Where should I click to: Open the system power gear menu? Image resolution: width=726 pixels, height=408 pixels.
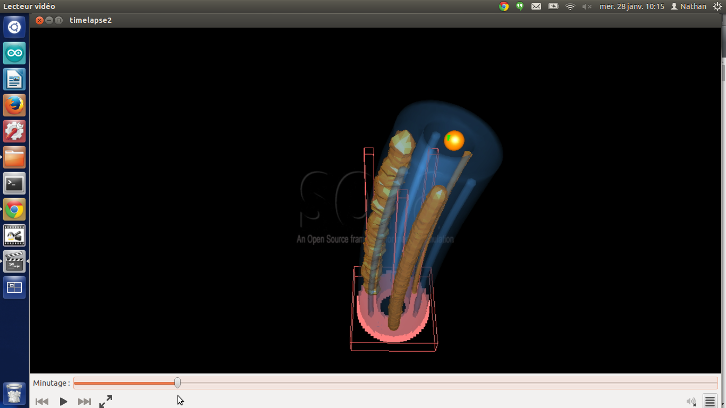717,6
